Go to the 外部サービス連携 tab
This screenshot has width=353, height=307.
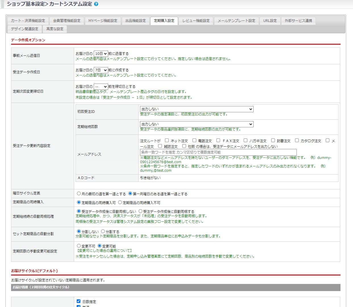click(x=298, y=21)
